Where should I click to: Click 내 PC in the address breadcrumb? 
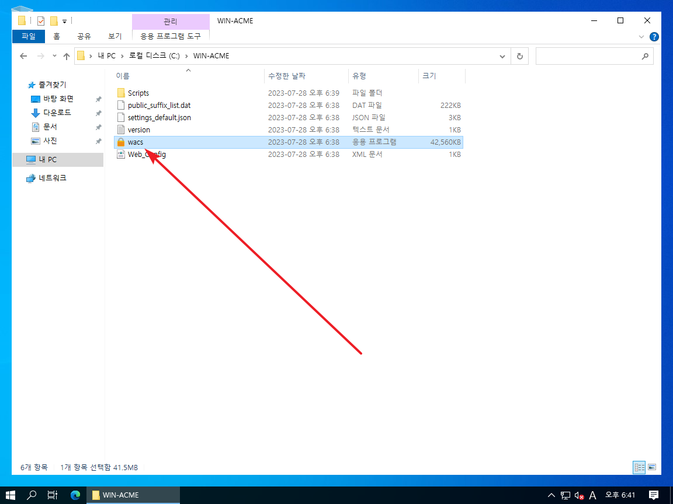pos(106,56)
